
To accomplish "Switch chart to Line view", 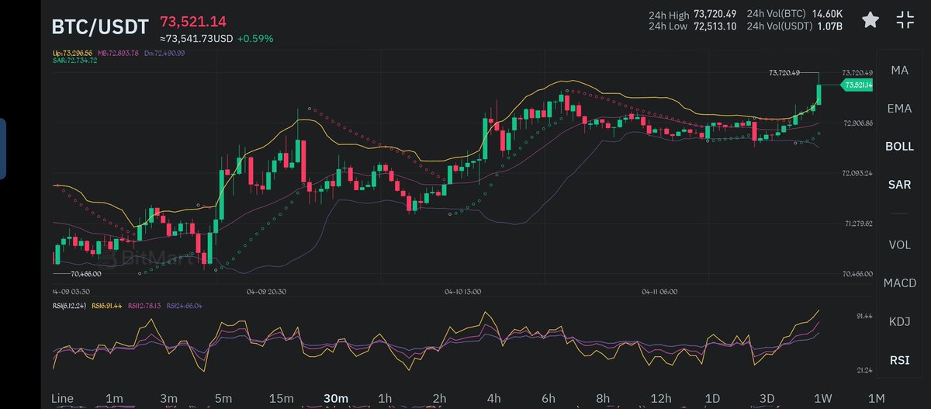I will click(x=62, y=398).
